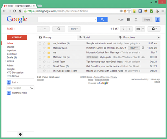Open the input tools dropdown arrow
The height and width of the screenshot is (139, 167).
tap(143, 29)
